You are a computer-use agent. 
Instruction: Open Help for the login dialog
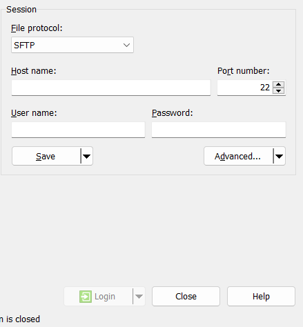point(261,297)
